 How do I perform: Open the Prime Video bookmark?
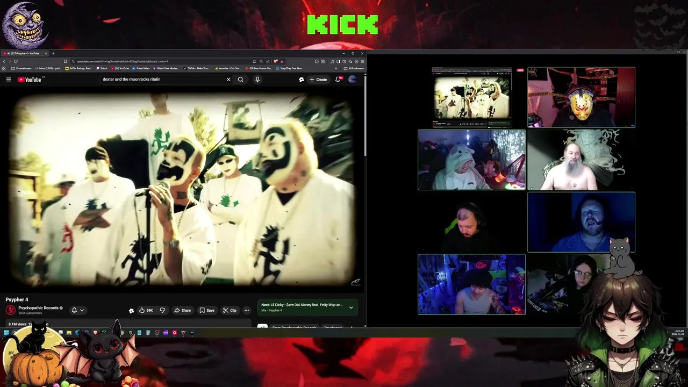pyautogui.click(x=140, y=68)
